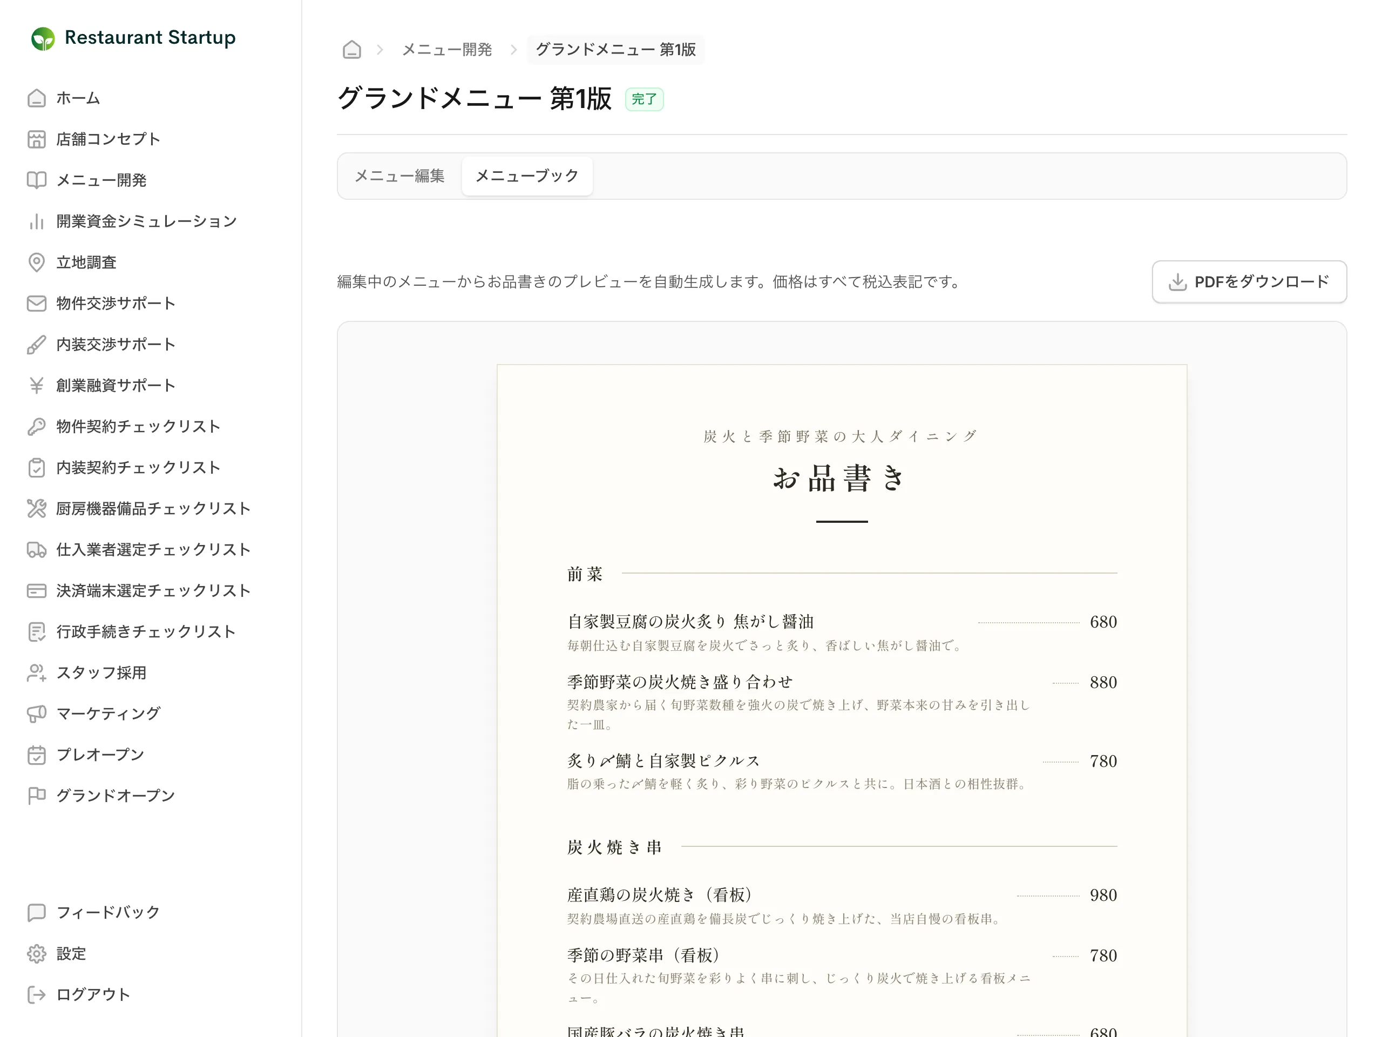Click the ホーム house icon in sidebar
Viewport: 1382px width, 1037px height.
(x=36, y=98)
